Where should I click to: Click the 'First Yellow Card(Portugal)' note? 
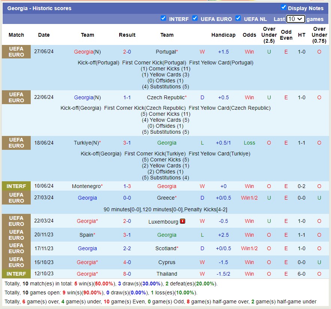click(221, 63)
